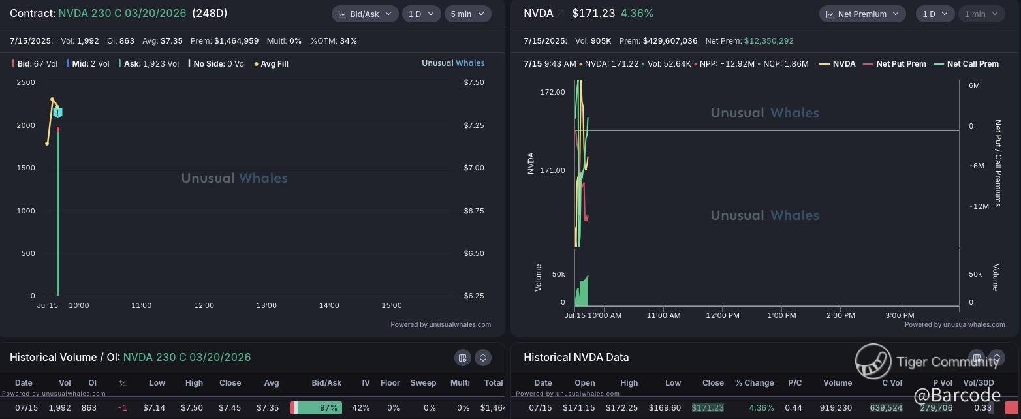This screenshot has width=1021, height=419.
Task: Click the 0.44 P/C cell
Action: [793, 408]
